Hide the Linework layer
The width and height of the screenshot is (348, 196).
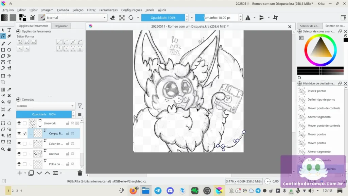[19, 123]
